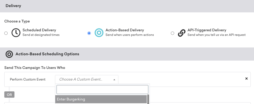Select the Scheduled Delivery radio button
This screenshot has width=254, height=104.
point(6,33)
